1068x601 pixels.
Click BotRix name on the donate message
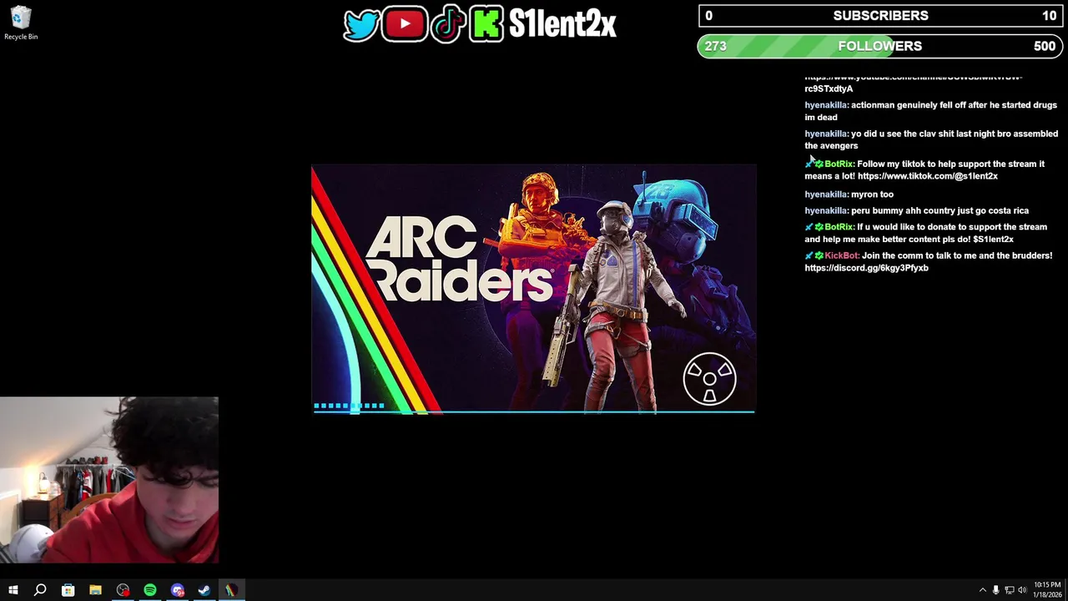click(x=839, y=227)
